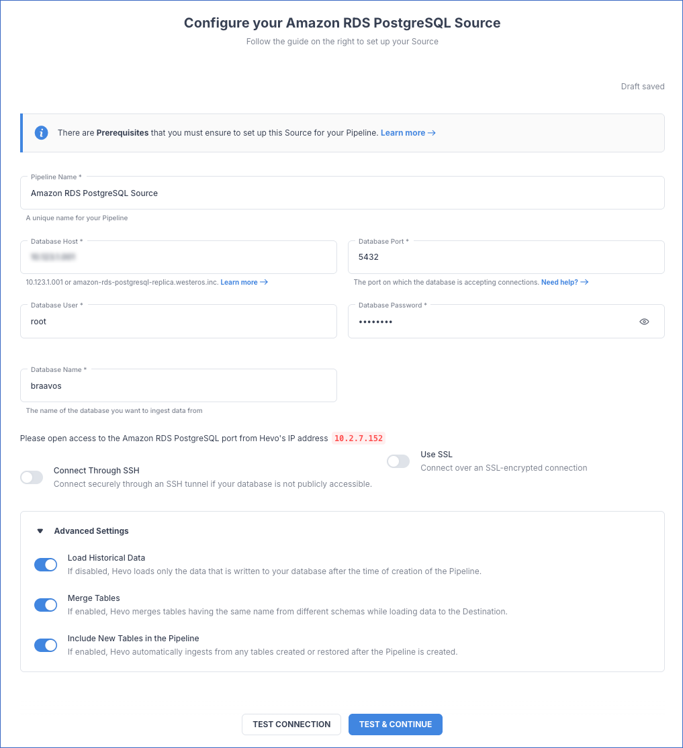Click the blue info icon in banner
Image resolution: width=683 pixels, height=748 pixels.
(42, 133)
